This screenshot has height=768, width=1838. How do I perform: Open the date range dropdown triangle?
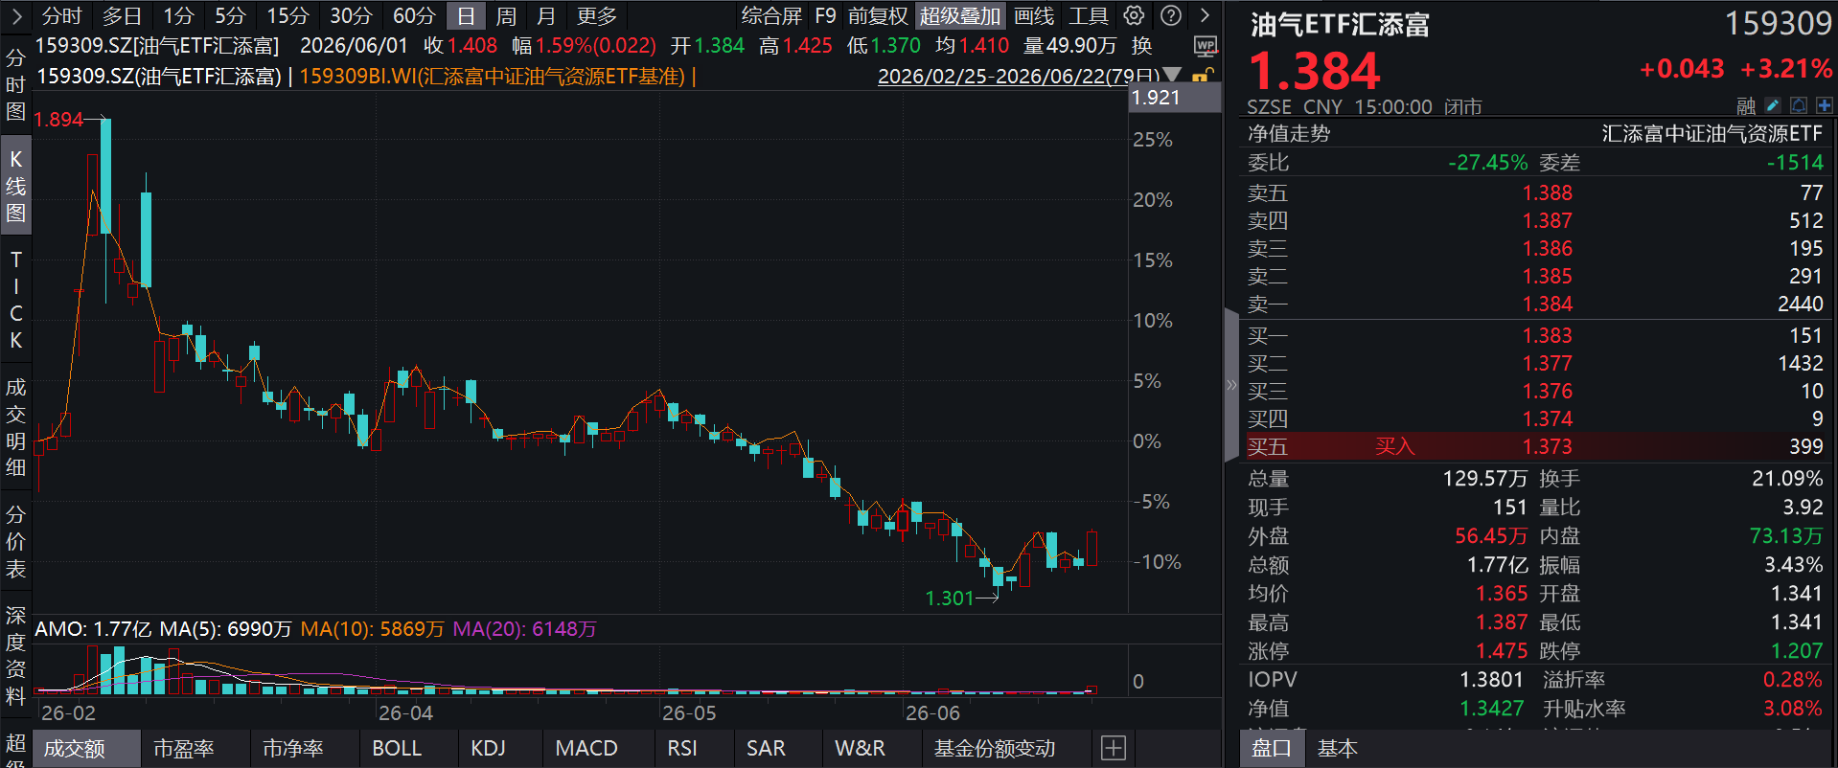pos(1172,75)
